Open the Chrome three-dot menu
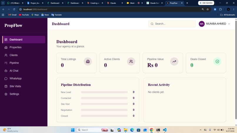 tap(234, 9)
